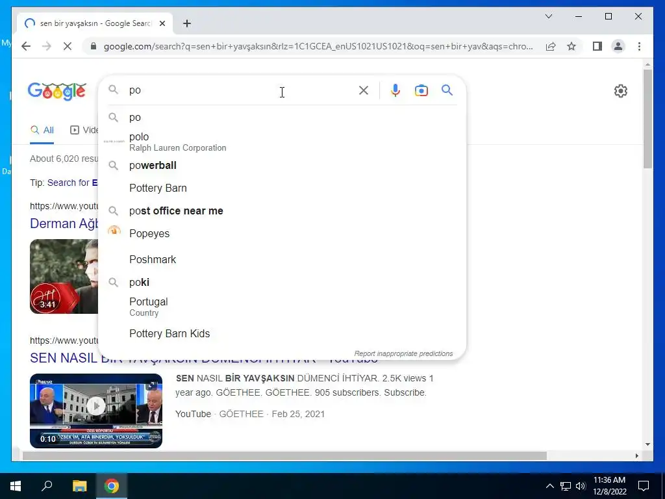The width and height of the screenshot is (665, 499).
Task: Choose the 'Pottery Barn Kids' suggestion
Action: (x=282, y=333)
